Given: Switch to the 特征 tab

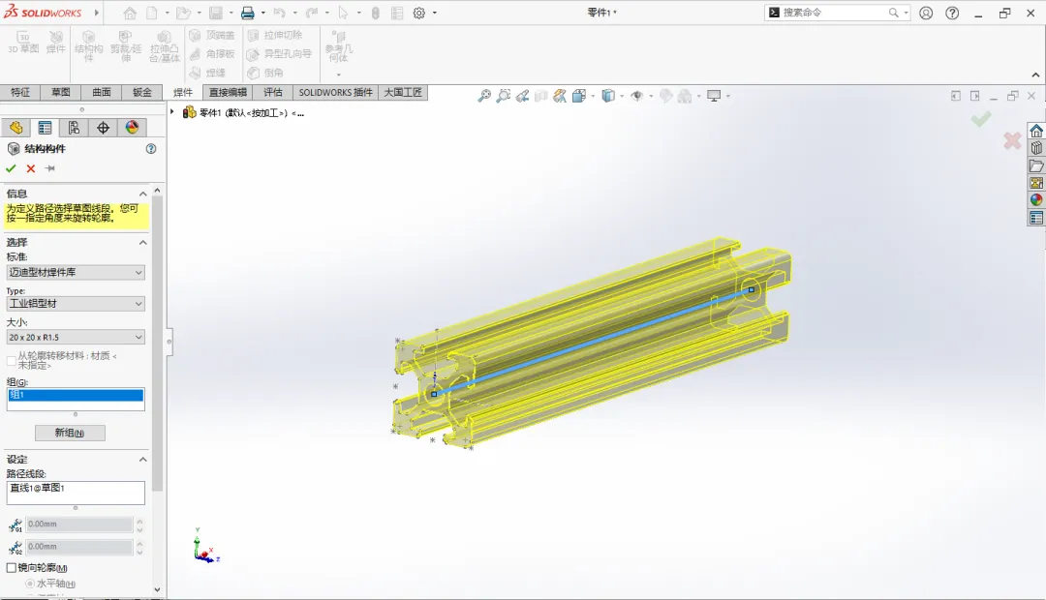Looking at the screenshot, I should pos(20,93).
